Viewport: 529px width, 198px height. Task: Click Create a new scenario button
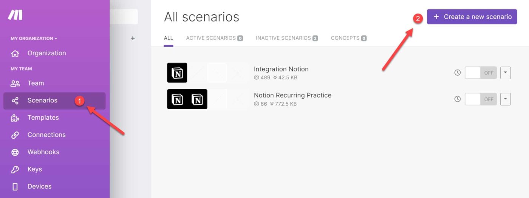[472, 17]
